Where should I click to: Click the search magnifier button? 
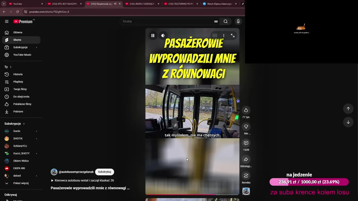tap(225, 21)
